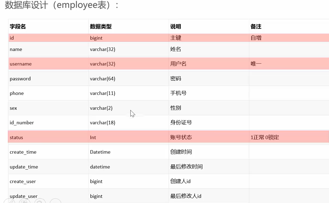The width and height of the screenshot is (329, 203).
Task: Click the 手机号 description cell
Action: (178, 93)
